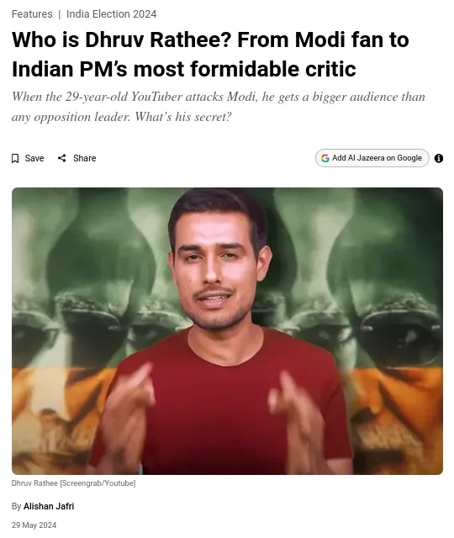Click the 29 May 2024 date
The width and height of the screenshot is (454, 538).
click(34, 525)
